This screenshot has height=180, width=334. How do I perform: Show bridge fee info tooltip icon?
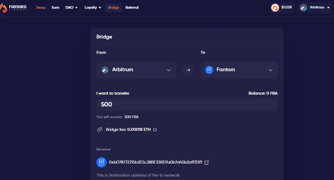click(x=155, y=130)
